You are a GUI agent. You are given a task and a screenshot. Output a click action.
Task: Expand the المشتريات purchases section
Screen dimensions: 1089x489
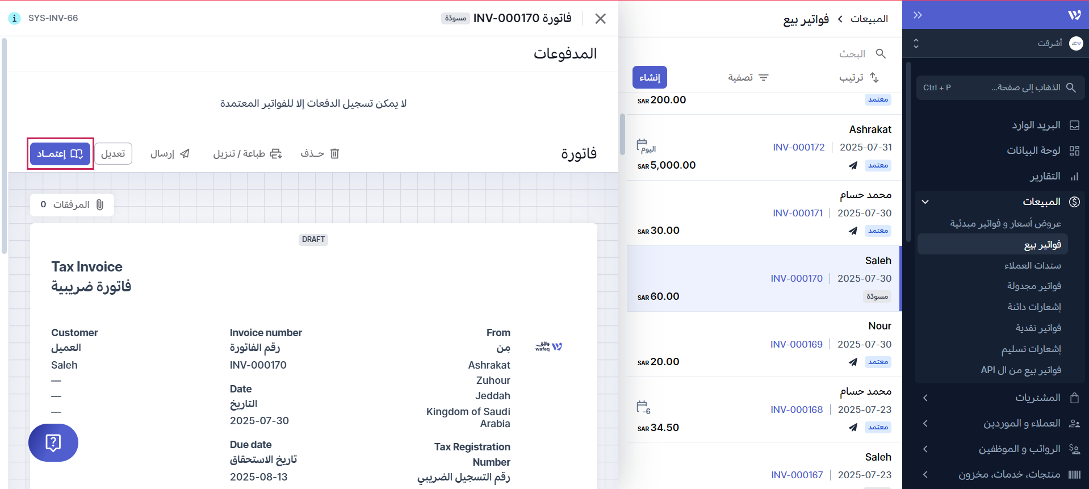[x=925, y=398]
